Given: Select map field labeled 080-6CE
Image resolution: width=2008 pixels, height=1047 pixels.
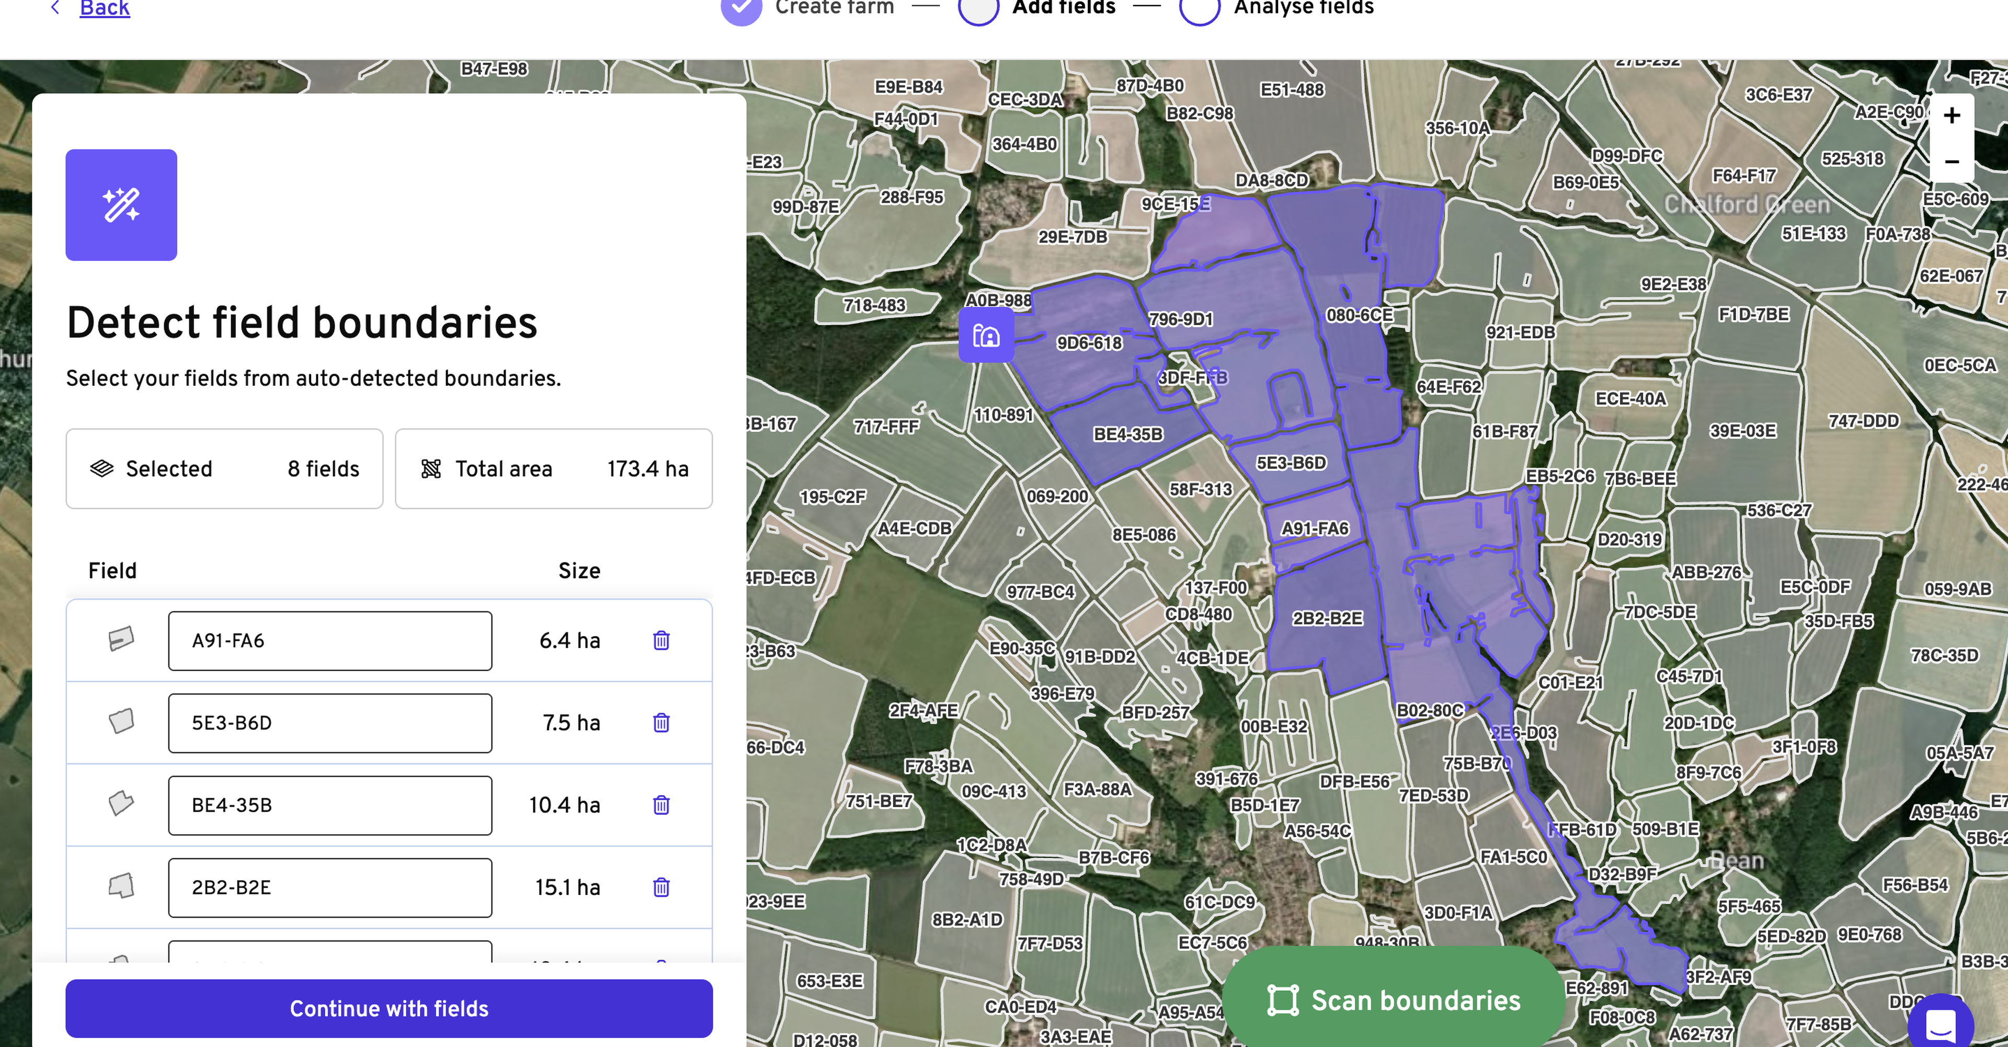Looking at the screenshot, I should [x=1360, y=316].
